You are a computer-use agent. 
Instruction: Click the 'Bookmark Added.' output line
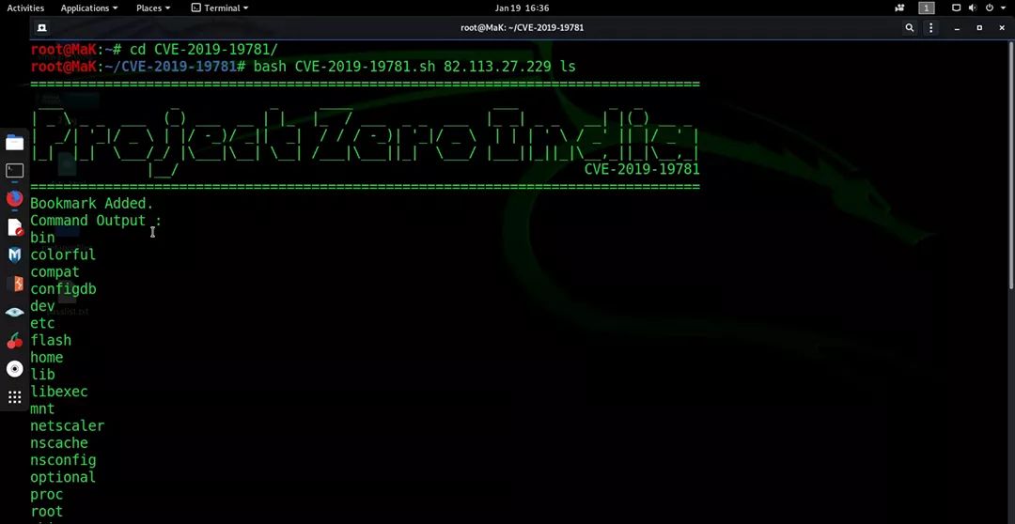click(92, 203)
